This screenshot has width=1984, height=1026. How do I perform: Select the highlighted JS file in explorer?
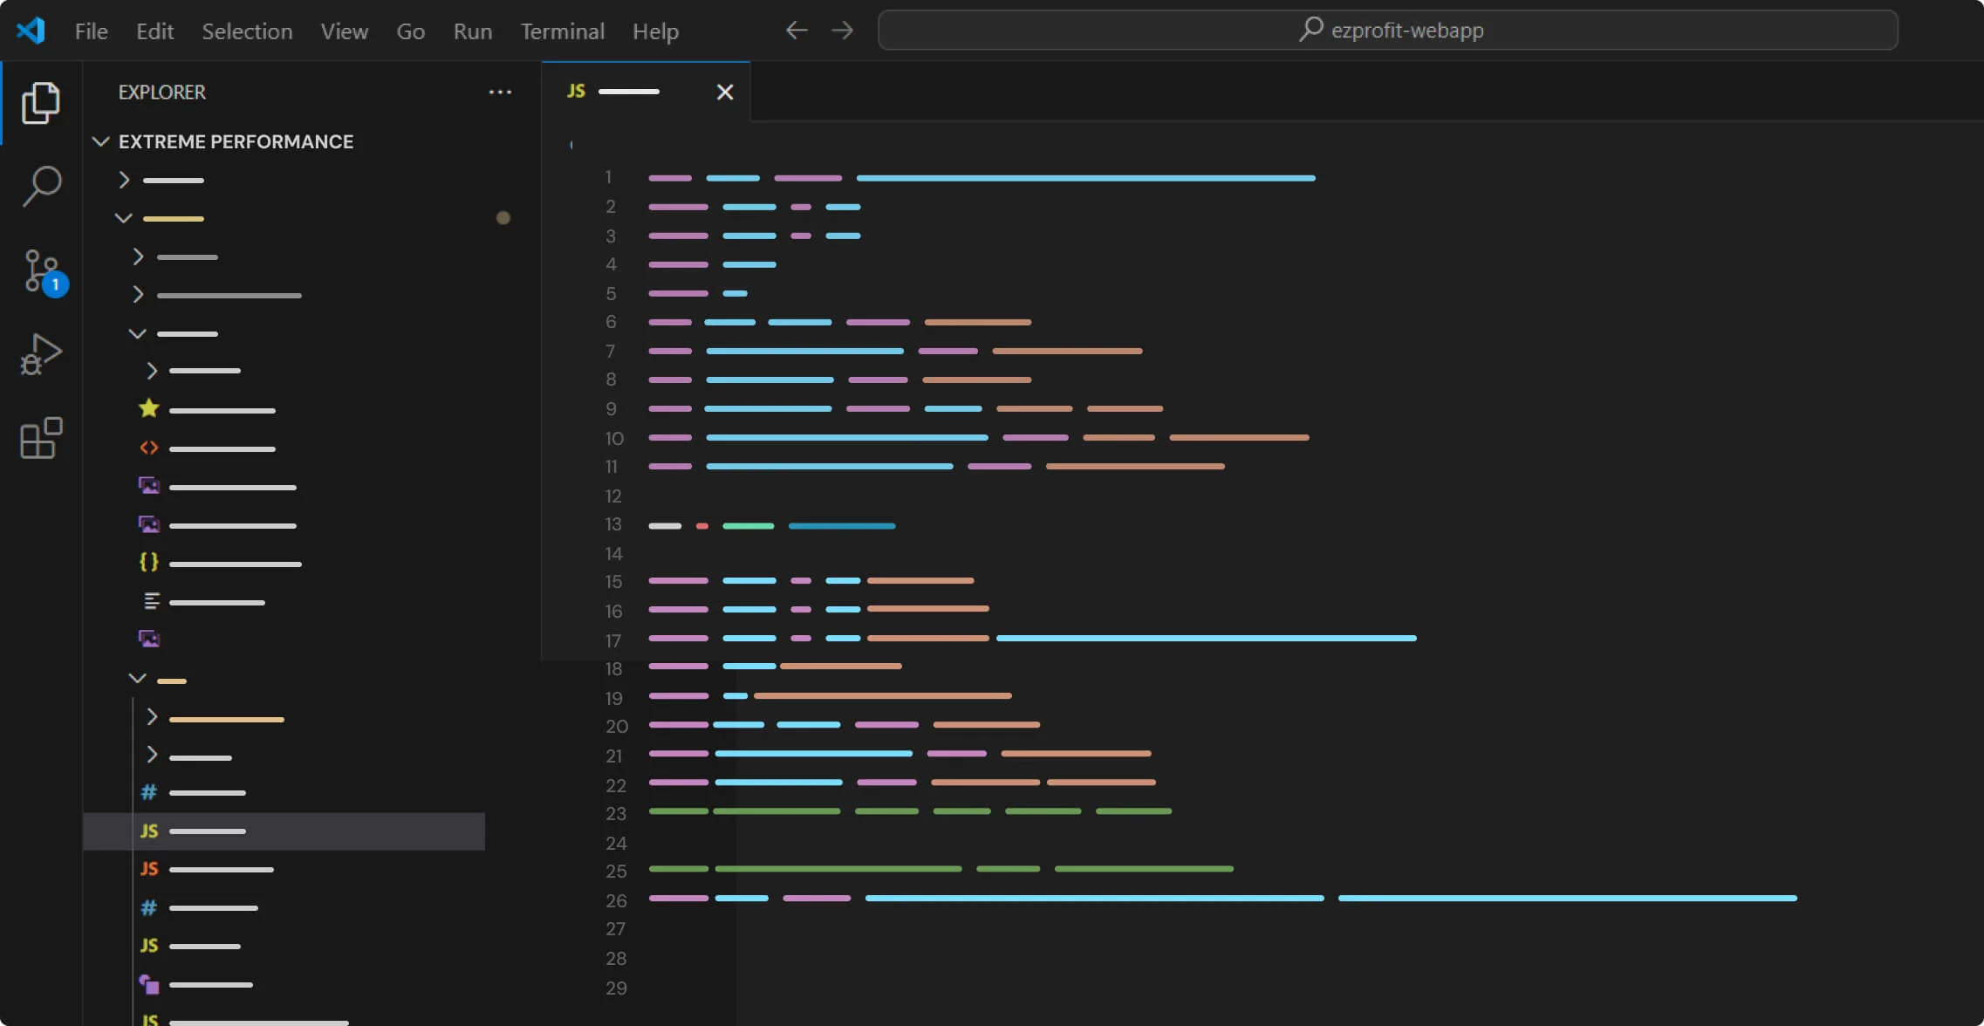208,831
